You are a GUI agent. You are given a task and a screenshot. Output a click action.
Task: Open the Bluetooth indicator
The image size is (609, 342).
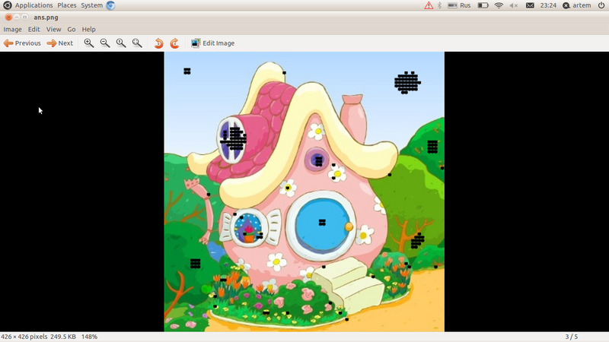coord(440,5)
